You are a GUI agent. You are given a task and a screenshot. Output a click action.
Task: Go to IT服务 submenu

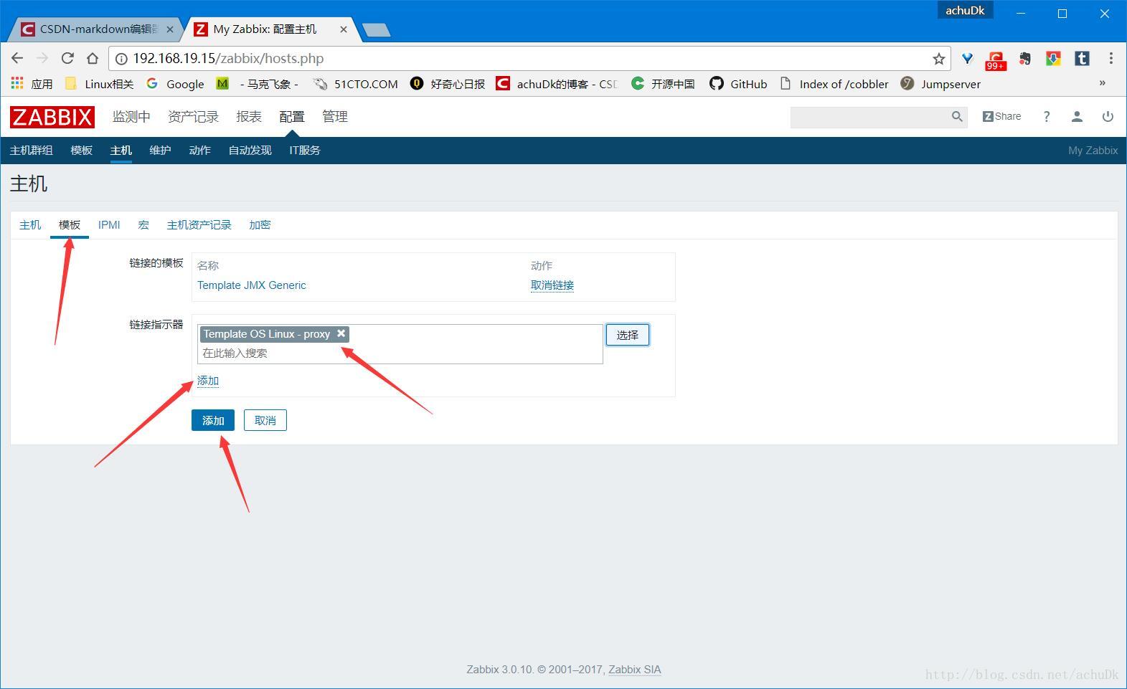[305, 151]
